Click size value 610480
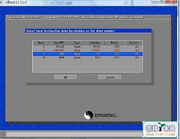This screenshot has width=180, height=139. click(x=59, y=50)
